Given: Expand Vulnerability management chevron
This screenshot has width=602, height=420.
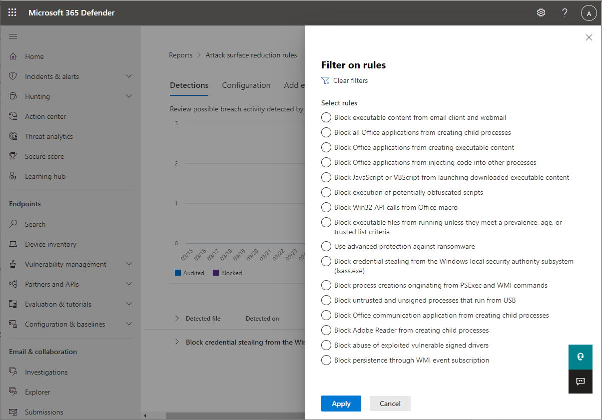Looking at the screenshot, I should click(x=129, y=264).
